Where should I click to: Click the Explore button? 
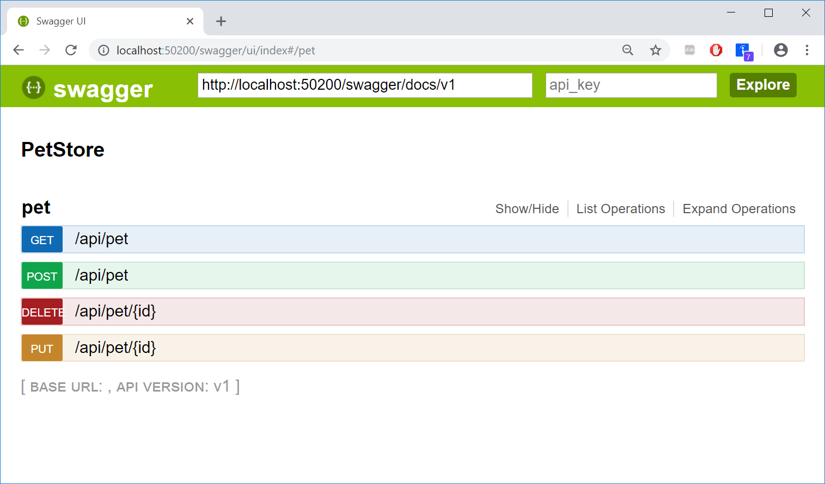click(762, 85)
